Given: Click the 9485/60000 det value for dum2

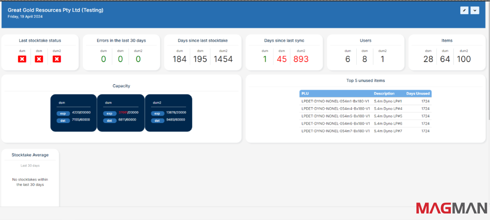Looking at the screenshot, I should (x=176, y=120).
